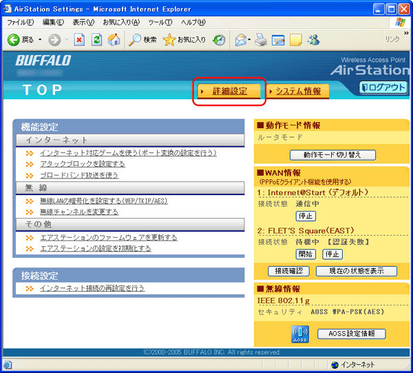Click the ルータモード text
Screen dimensions: 413x373
point(280,137)
